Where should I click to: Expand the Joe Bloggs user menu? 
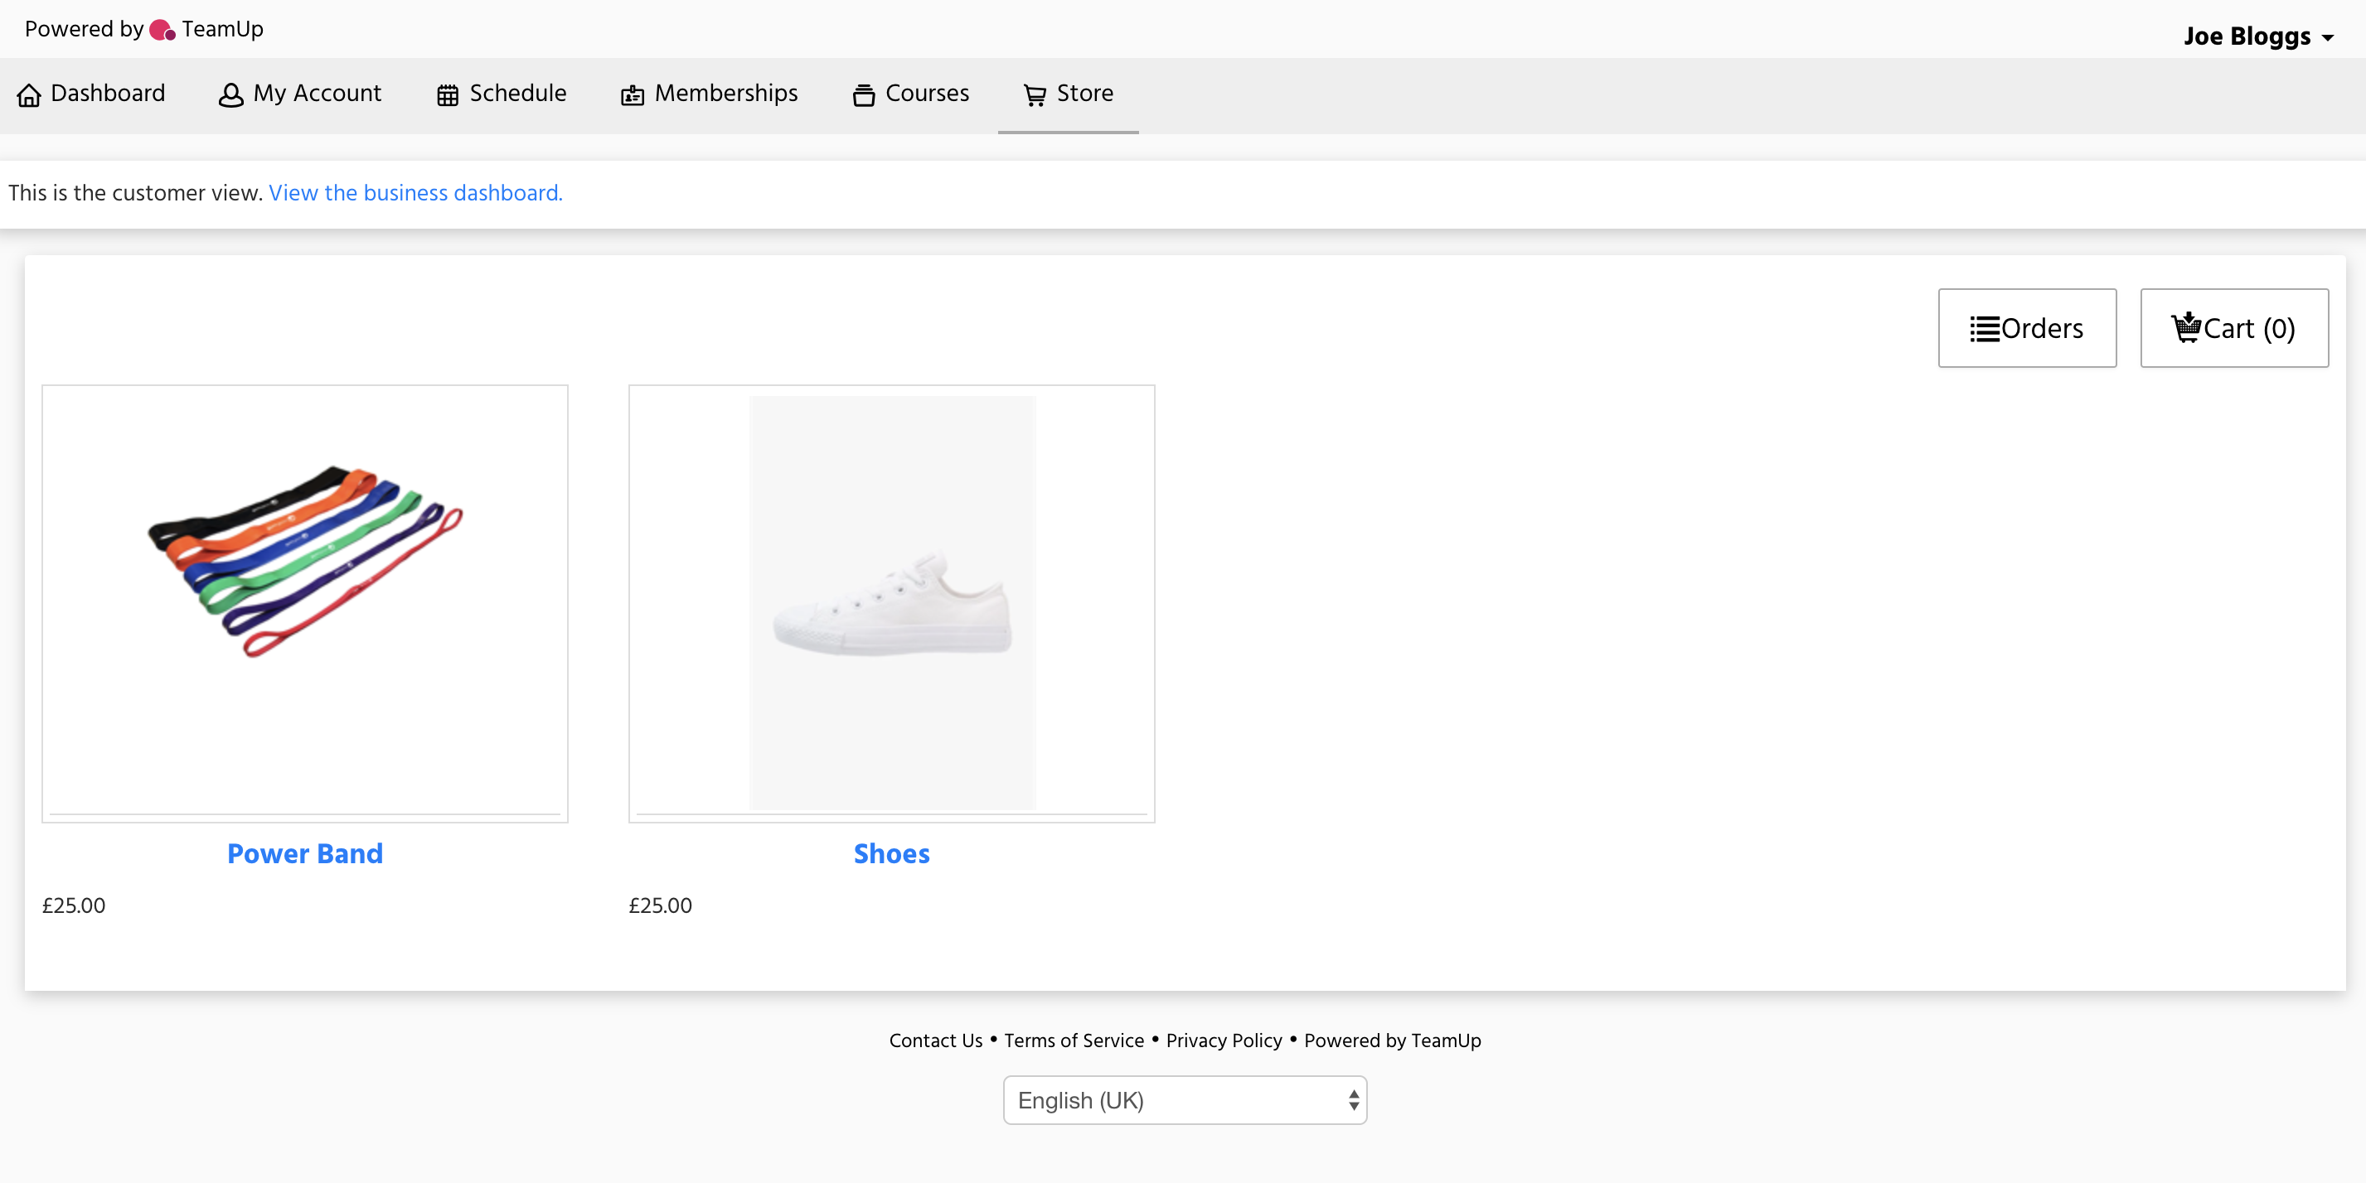[x=2257, y=36]
